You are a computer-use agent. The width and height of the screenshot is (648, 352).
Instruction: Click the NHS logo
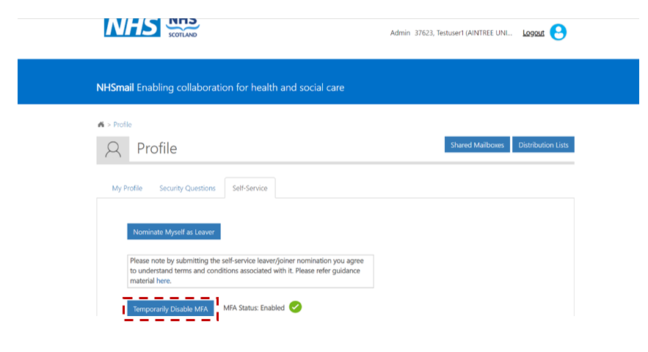coord(132,28)
